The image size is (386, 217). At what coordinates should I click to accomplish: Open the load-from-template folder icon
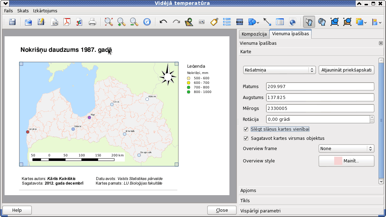pos(28,22)
